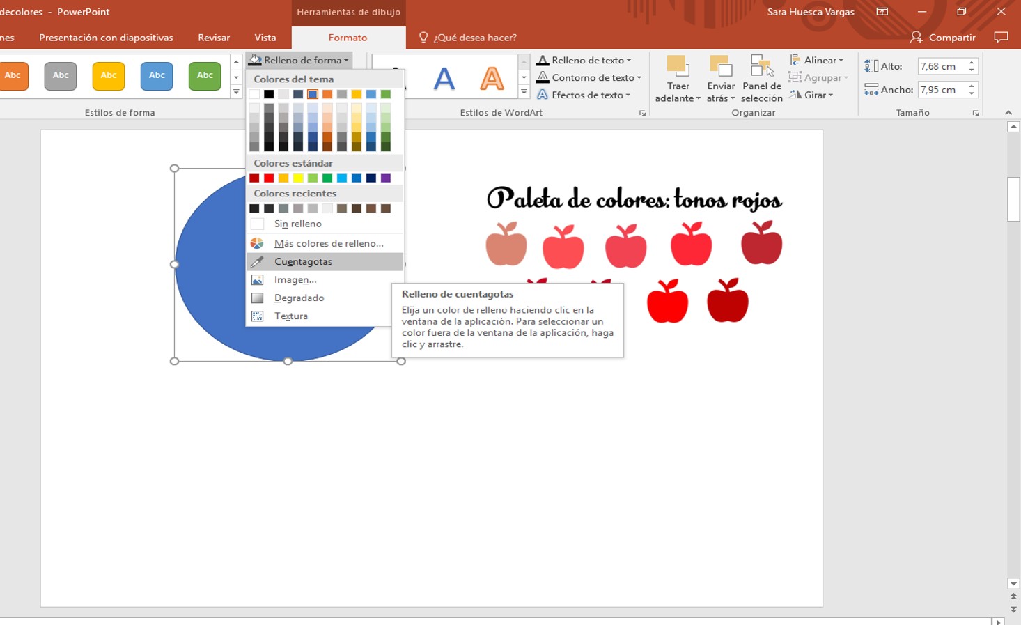
Task: Switch to the Vista tab
Action: tap(265, 38)
